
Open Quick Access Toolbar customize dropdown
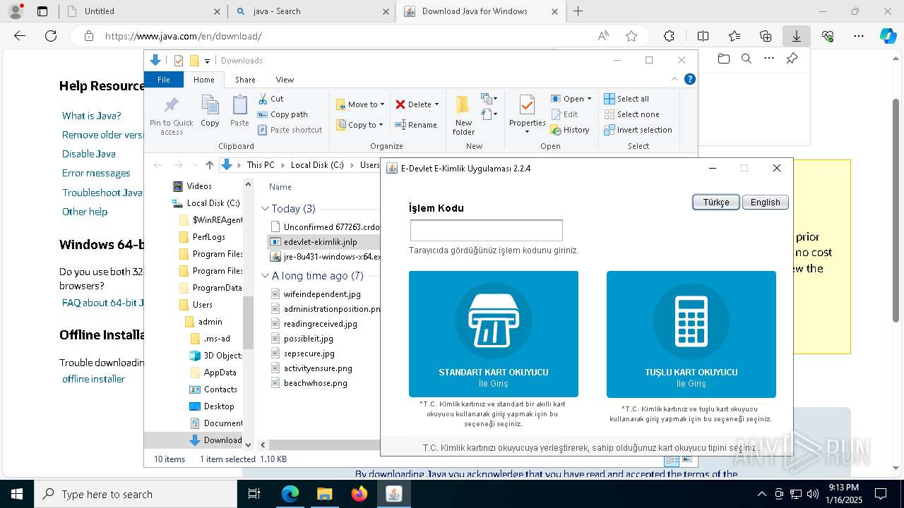pos(208,61)
